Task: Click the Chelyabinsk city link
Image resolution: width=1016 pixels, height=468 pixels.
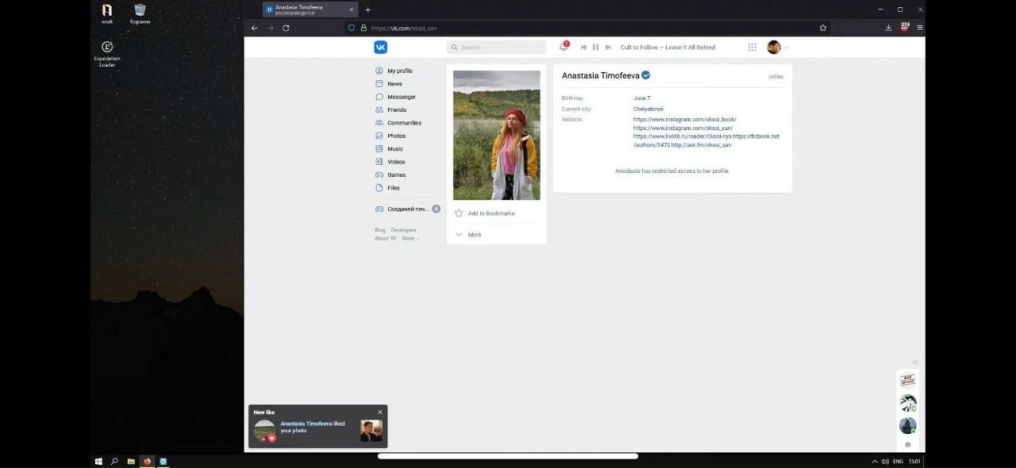Action: click(x=648, y=109)
